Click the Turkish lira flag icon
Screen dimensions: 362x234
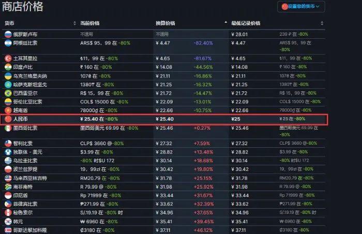[8, 58]
